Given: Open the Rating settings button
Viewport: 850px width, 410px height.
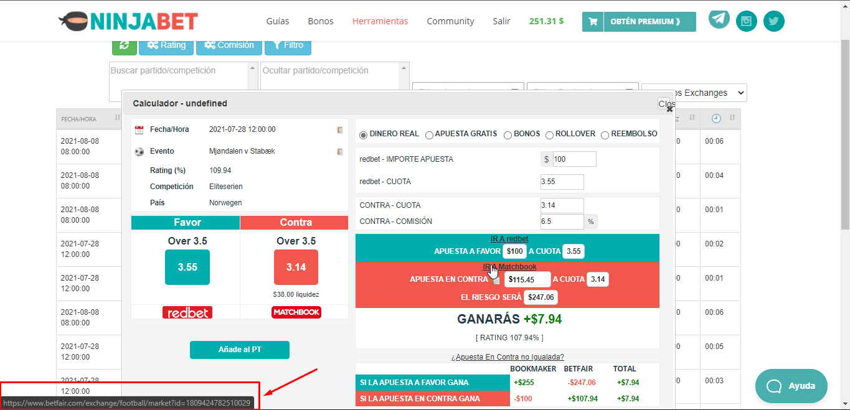Looking at the screenshot, I should click(166, 45).
